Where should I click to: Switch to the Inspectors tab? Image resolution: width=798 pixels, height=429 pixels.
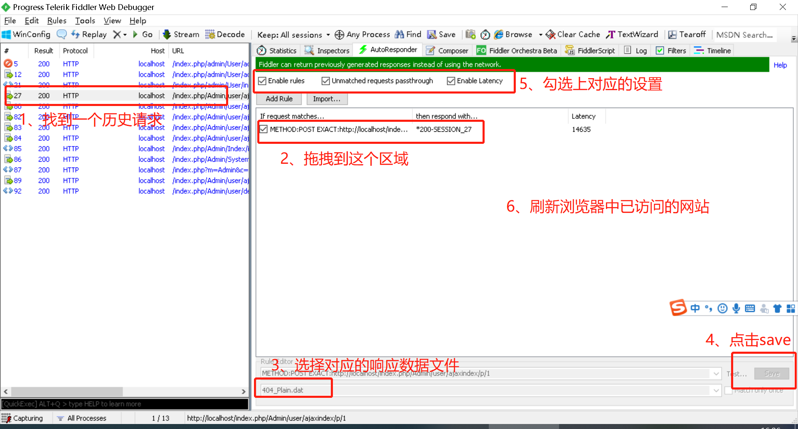(327, 50)
